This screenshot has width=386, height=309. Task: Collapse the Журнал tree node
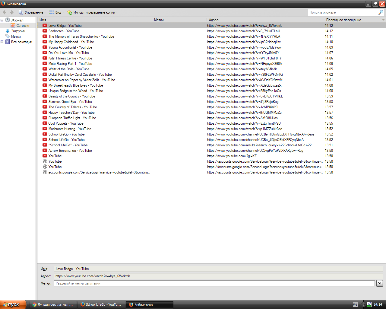coord(2,20)
